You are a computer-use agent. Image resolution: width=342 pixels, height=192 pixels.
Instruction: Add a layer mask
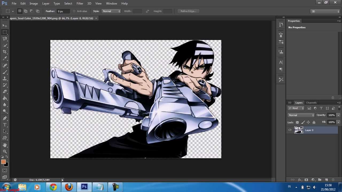(x=306, y=180)
